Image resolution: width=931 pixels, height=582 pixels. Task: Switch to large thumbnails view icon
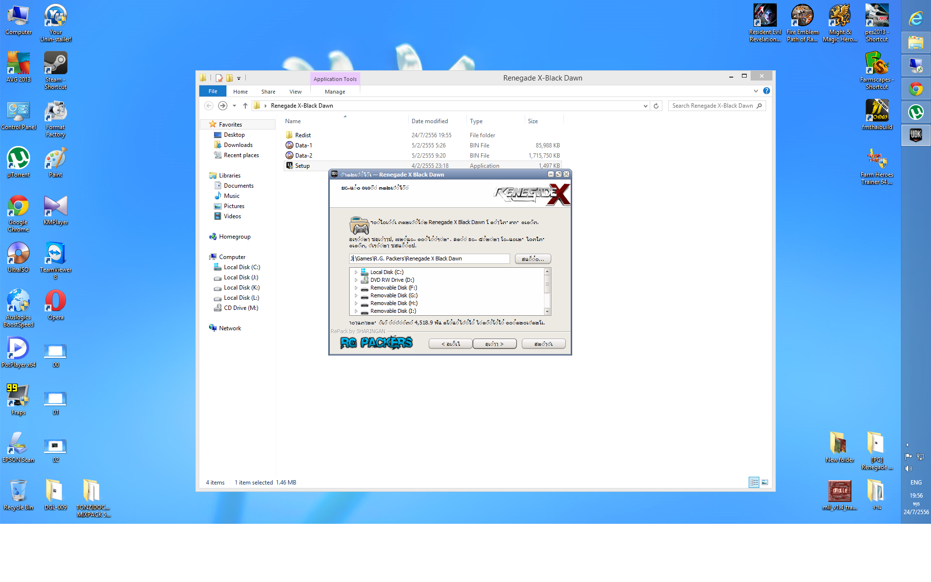[765, 482]
